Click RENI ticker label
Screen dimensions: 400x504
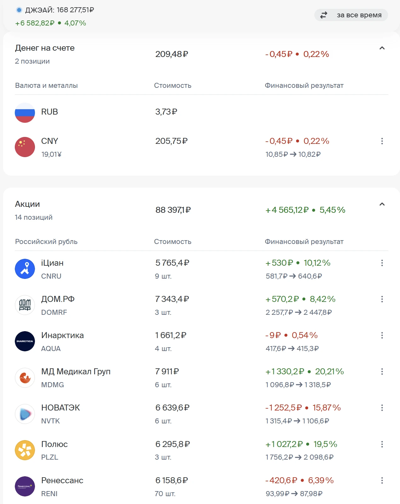[49, 494]
